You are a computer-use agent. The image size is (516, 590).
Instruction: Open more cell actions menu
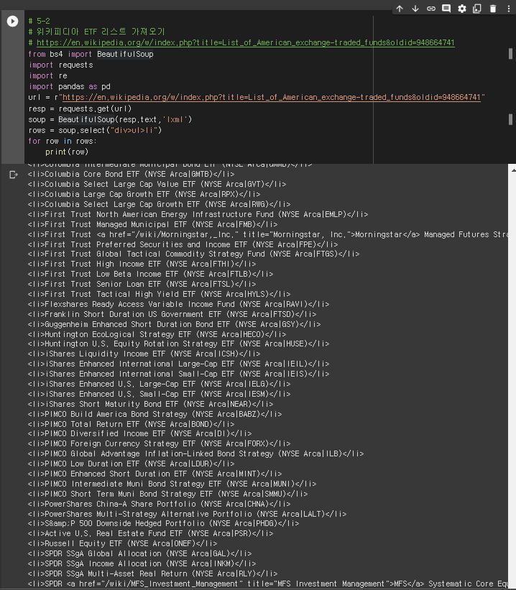509,9
